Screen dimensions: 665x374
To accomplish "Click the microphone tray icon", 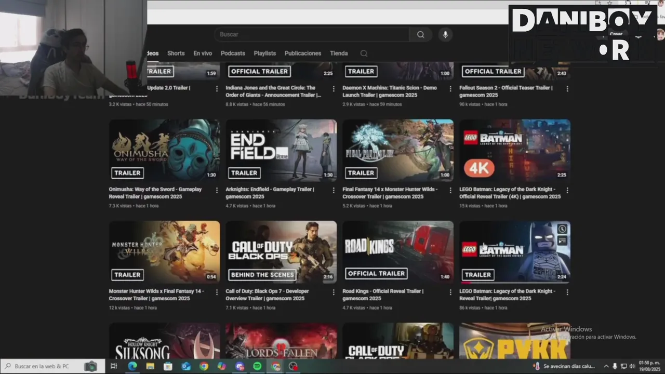I will [x=615, y=366].
